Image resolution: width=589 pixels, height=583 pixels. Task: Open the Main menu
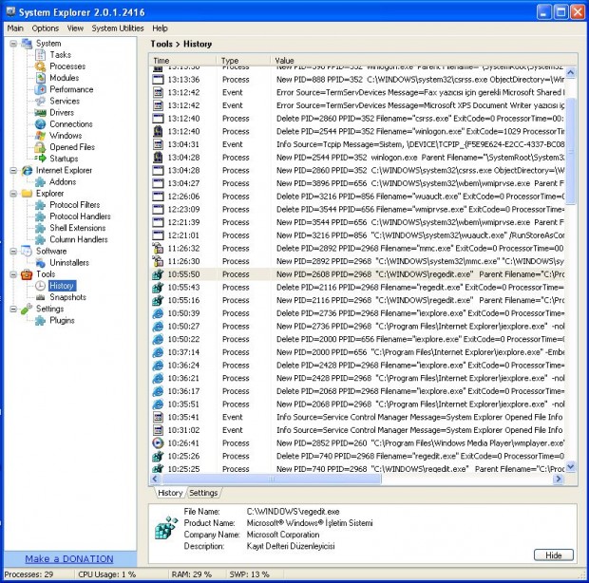pyautogui.click(x=15, y=28)
